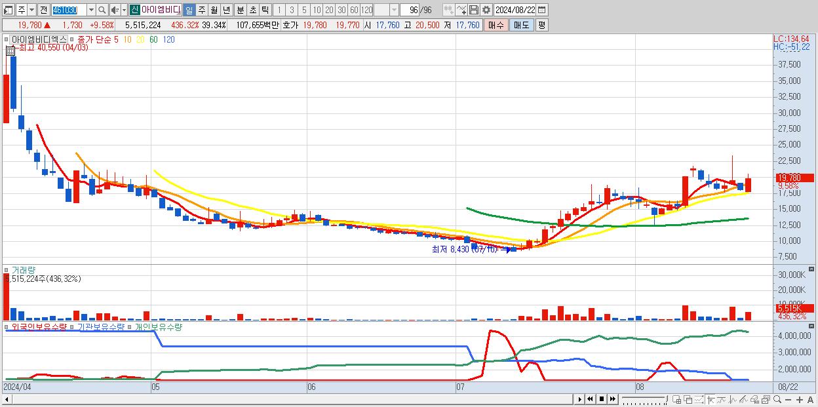This screenshot has height=407, width=818.
Task: Select the 120 interval button
Action: pyautogui.click(x=366, y=10)
